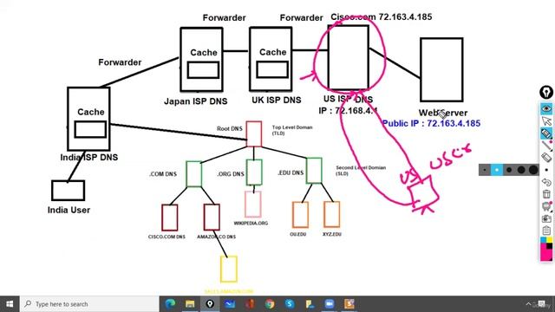Click the red Office taskbar icon
This screenshot has height=312, width=555.
tap(250, 304)
